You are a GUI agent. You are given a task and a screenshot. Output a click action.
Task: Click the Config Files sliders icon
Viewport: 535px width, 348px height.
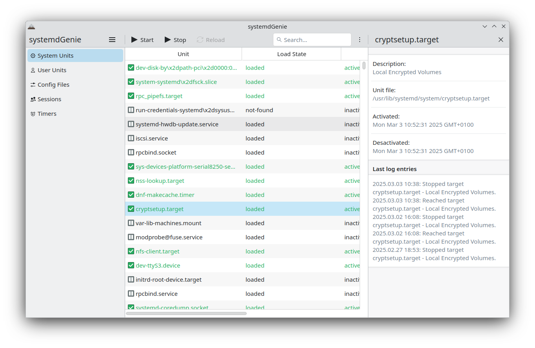(x=33, y=85)
